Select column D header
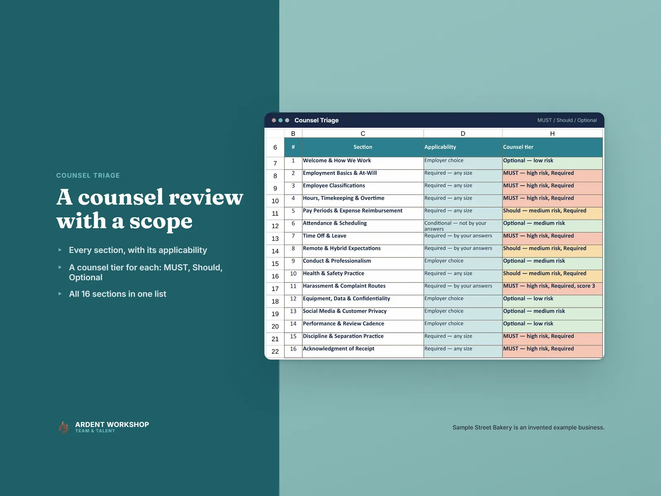 [463, 134]
